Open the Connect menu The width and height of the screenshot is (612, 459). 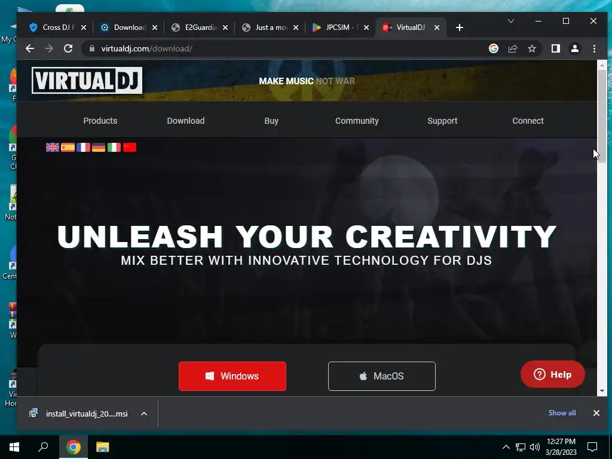(528, 121)
